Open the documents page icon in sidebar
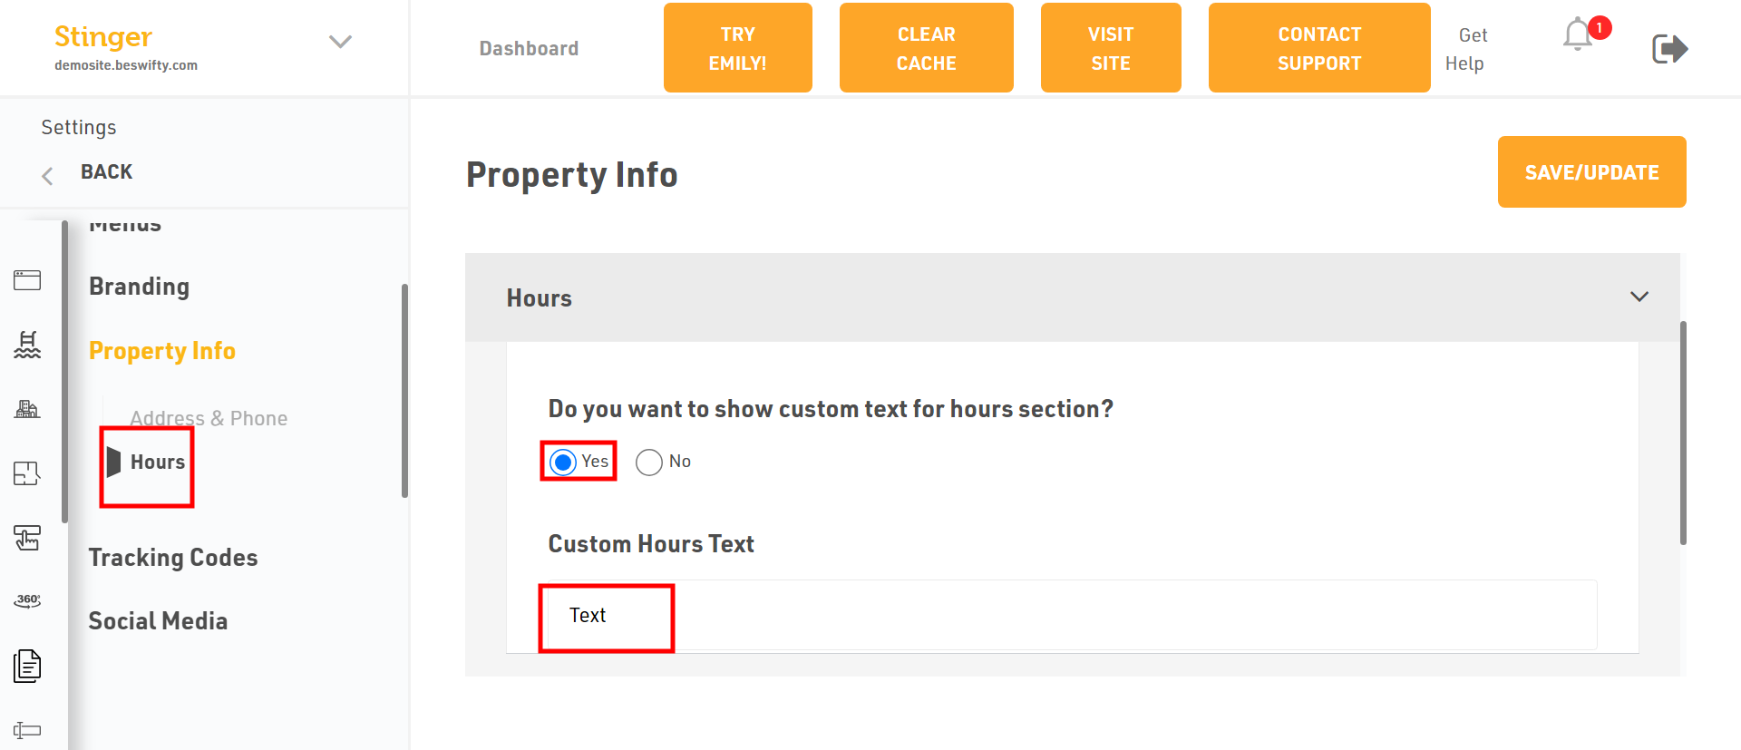The width and height of the screenshot is (1741, 750). point(27,666)
